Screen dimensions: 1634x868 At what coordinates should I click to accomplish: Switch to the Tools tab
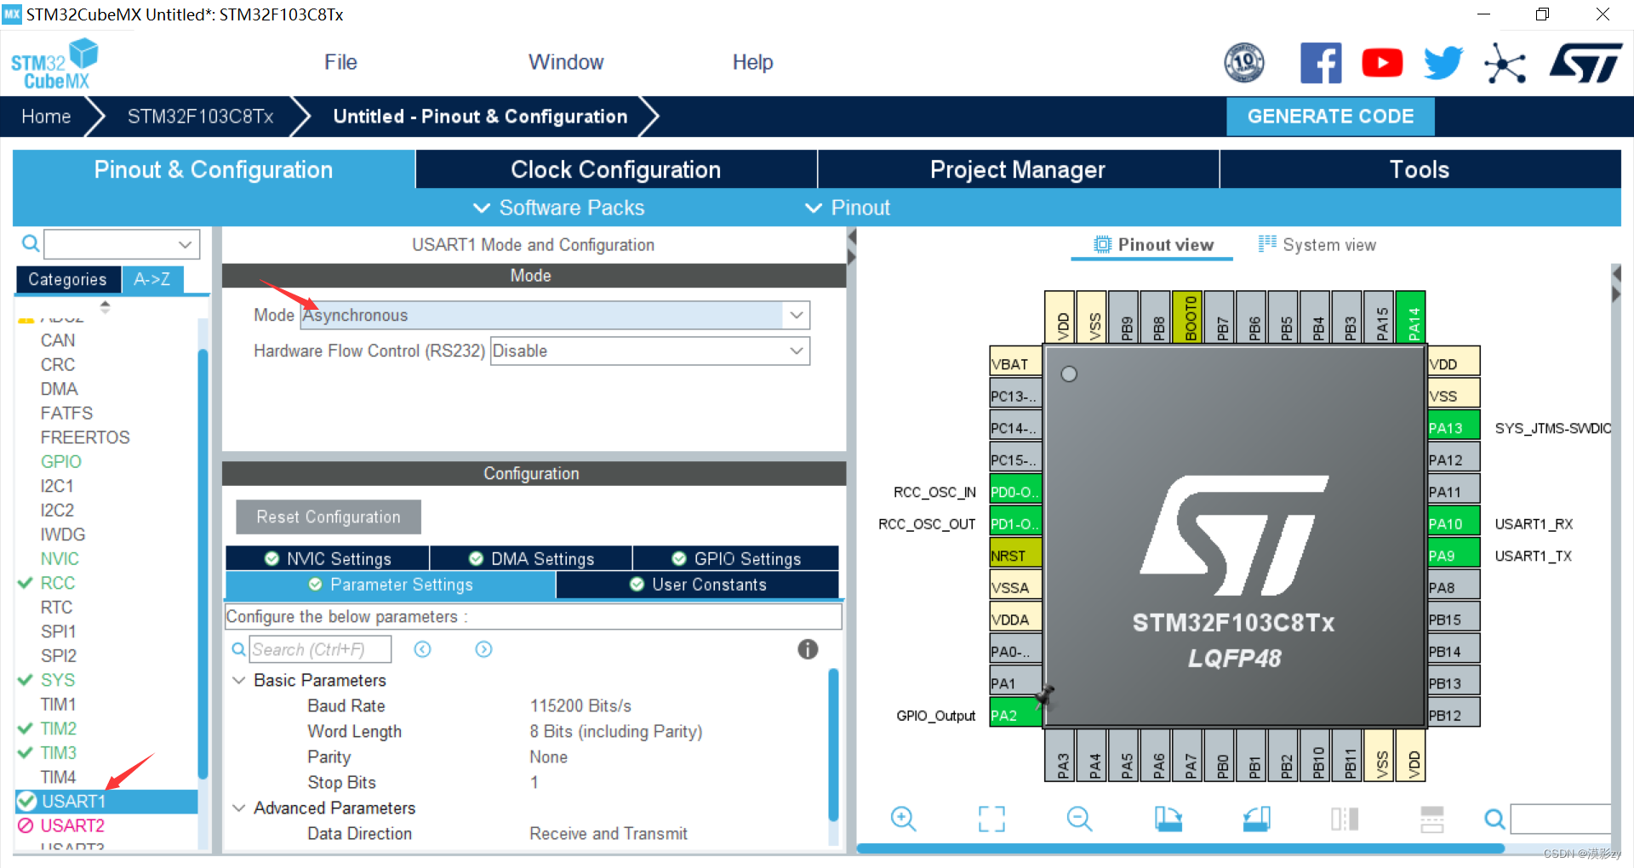pos(1420,169)
